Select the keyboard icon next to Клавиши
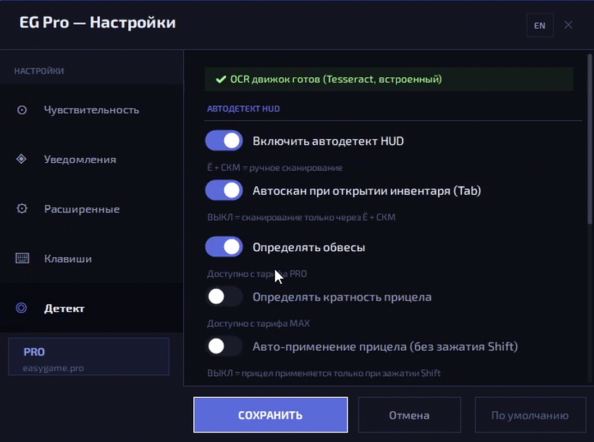The height and width of the screenshot is (442, 594). click(21, 258)
